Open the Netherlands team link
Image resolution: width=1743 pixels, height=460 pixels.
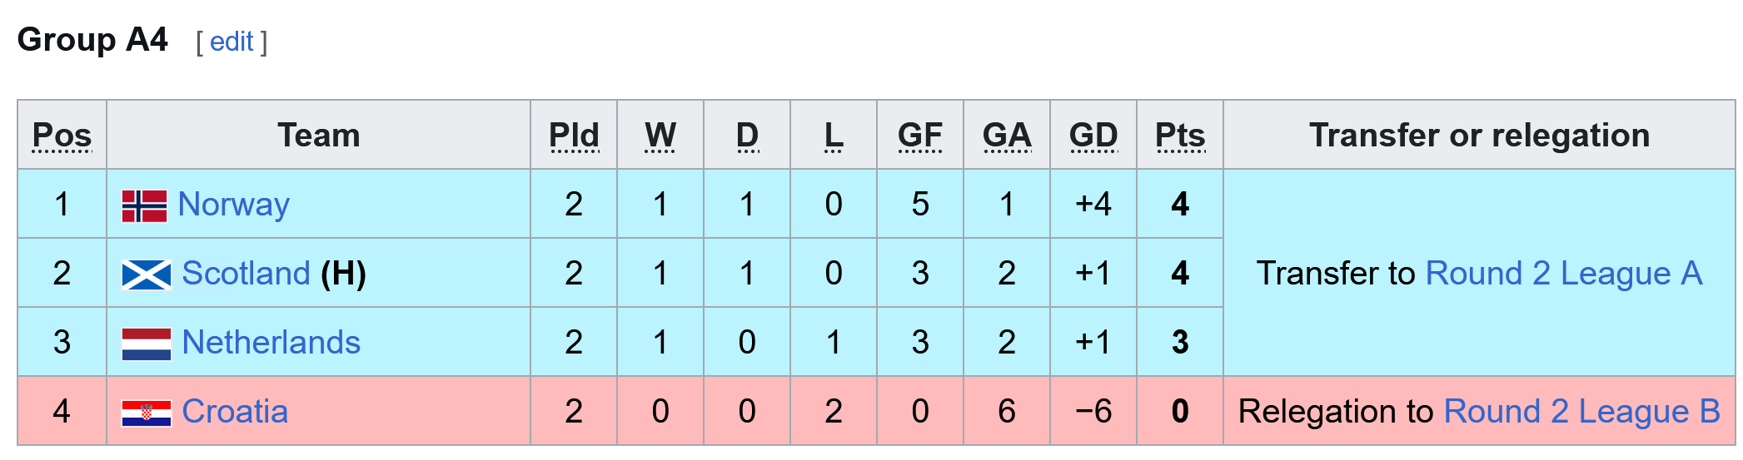271,343
